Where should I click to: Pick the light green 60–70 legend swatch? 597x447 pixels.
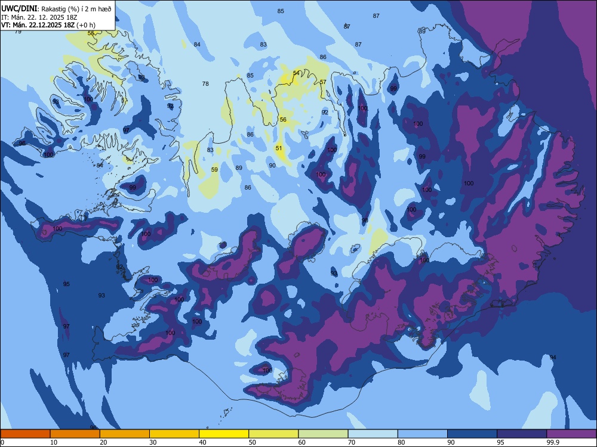coord(323,434)
